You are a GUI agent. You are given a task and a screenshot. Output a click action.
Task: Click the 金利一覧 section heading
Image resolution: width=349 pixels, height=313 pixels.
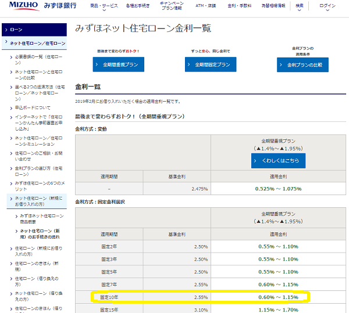[88, 87]
